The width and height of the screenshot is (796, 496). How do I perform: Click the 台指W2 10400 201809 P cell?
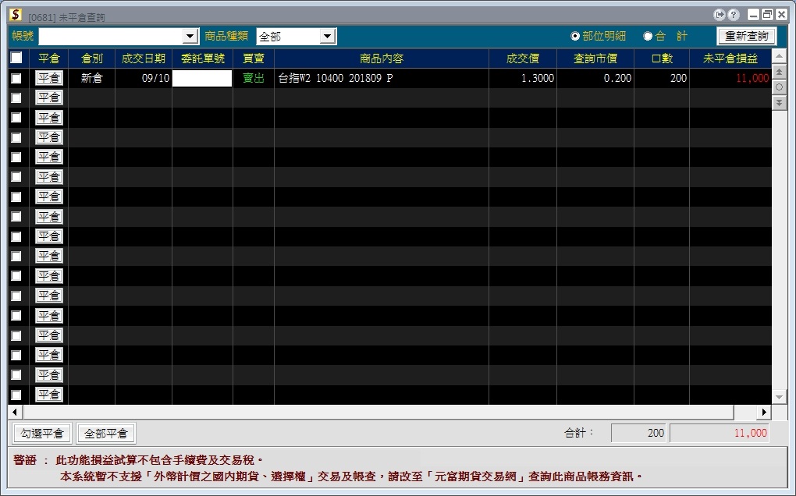(x=382, y=78)
